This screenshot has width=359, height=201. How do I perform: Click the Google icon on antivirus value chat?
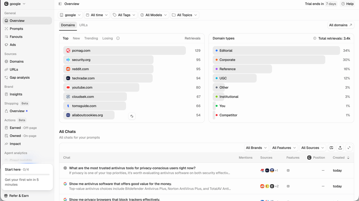pyautogui.click(x=65, y=184)
